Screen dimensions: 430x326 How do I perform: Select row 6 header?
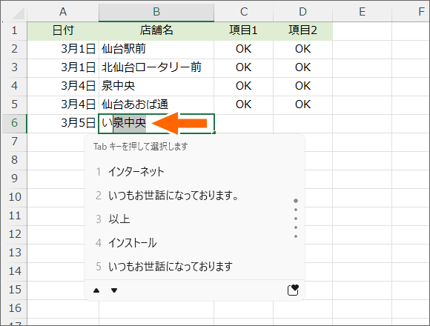[x=15, y=123]
